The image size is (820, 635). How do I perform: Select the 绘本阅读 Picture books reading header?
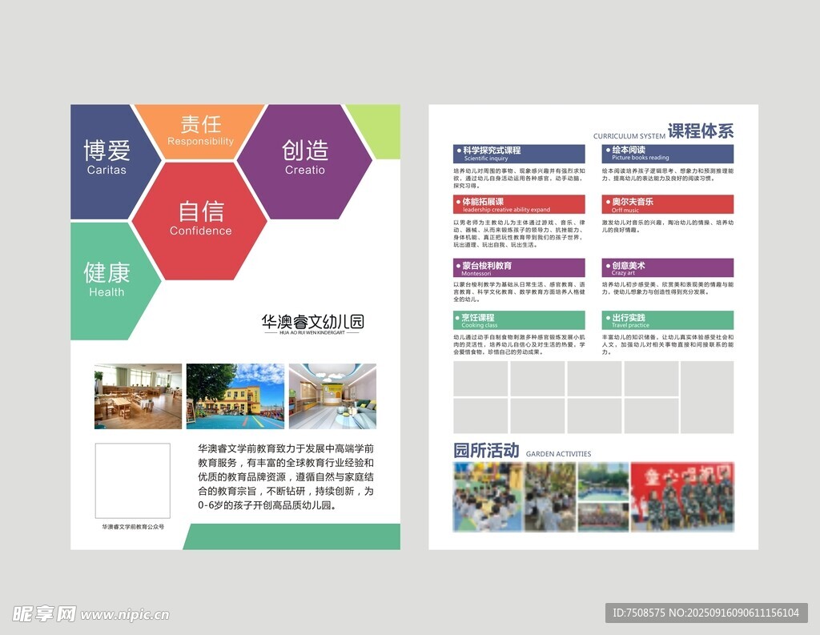pos(667,154)
